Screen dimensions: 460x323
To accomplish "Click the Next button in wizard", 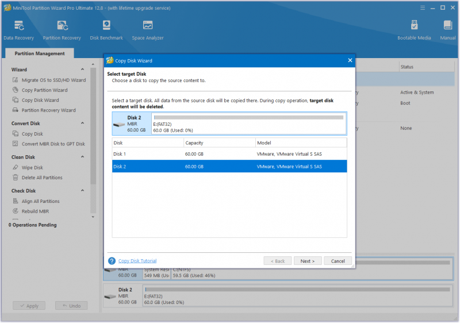I will coord(308,261).
